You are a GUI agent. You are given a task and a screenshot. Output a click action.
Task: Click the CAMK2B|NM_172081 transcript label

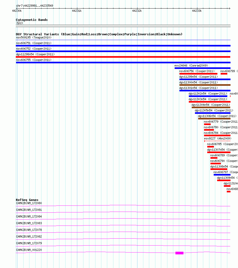[29, 210]
